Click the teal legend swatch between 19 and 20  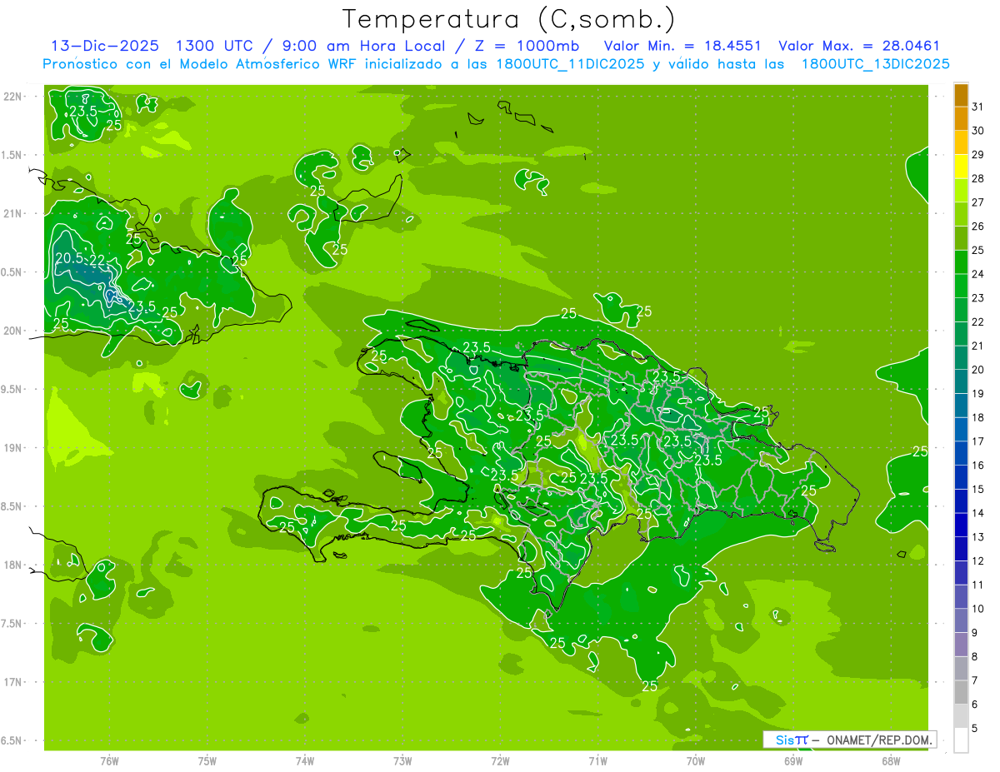[961, 381]
